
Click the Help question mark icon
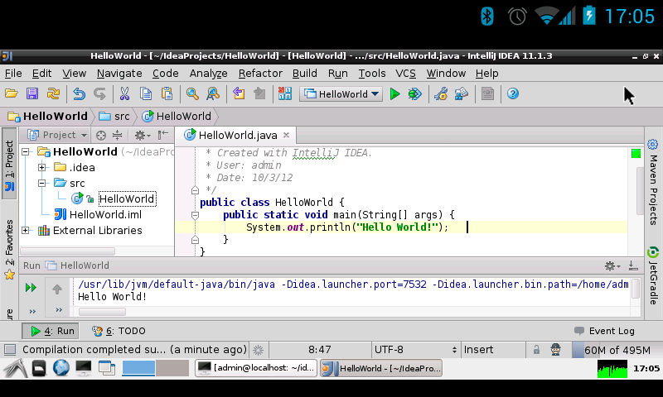pyautogui.click(x=513, y=93)
